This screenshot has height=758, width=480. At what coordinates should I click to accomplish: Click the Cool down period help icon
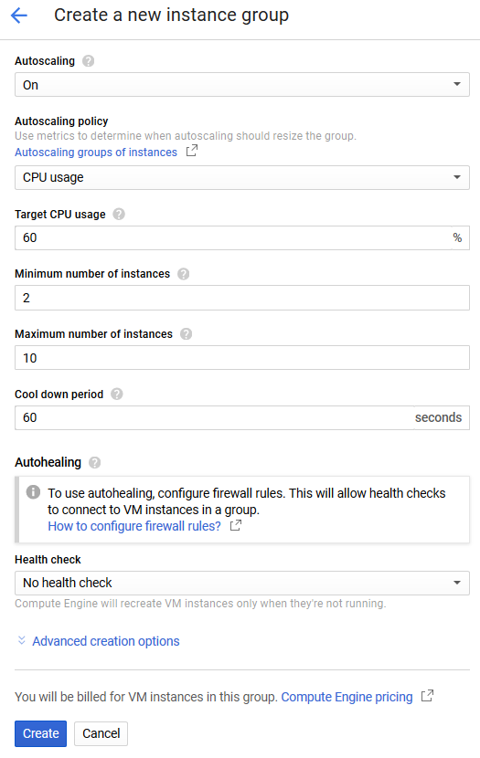pyautogui.click(x=117, y=394)
